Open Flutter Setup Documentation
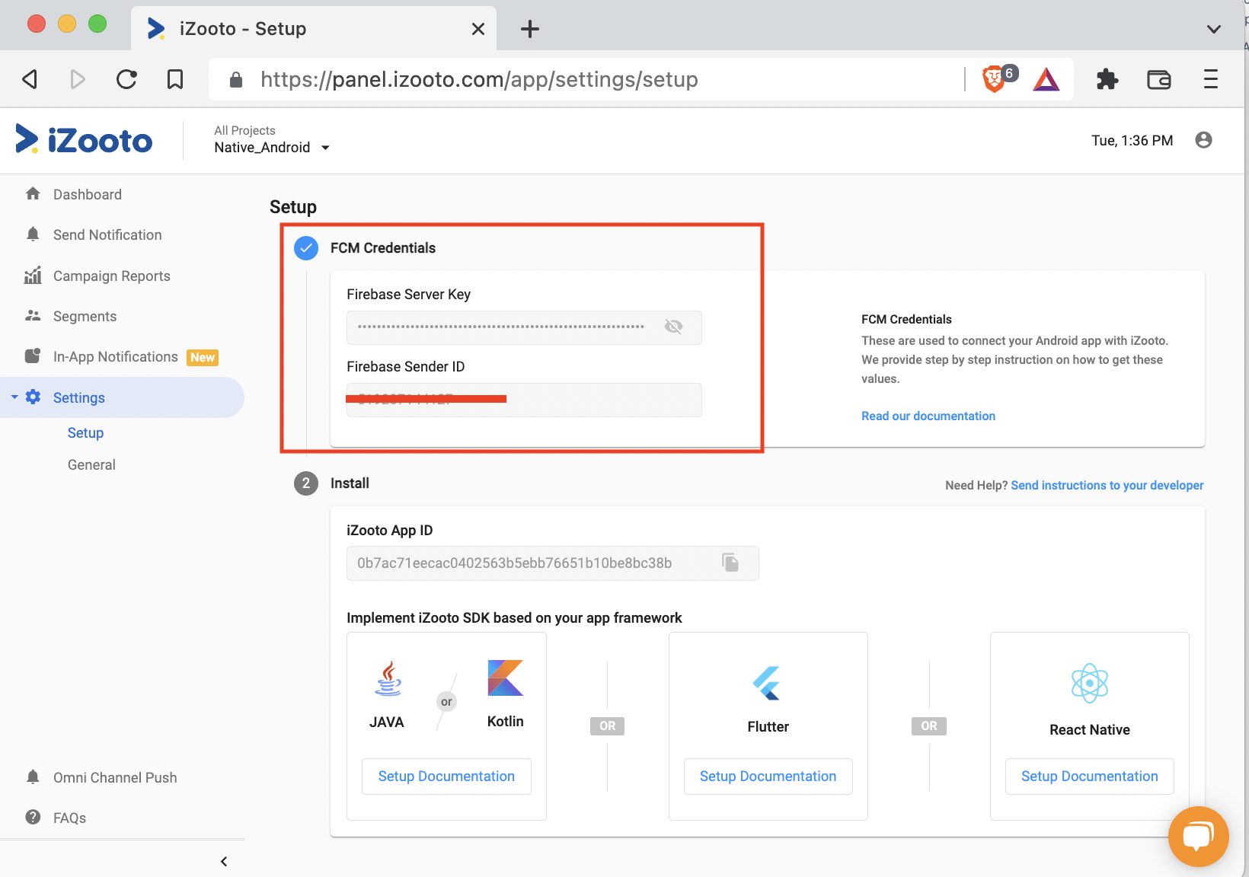The height and width of the screenshot is (877, 1249). click(x=768, y=777)
